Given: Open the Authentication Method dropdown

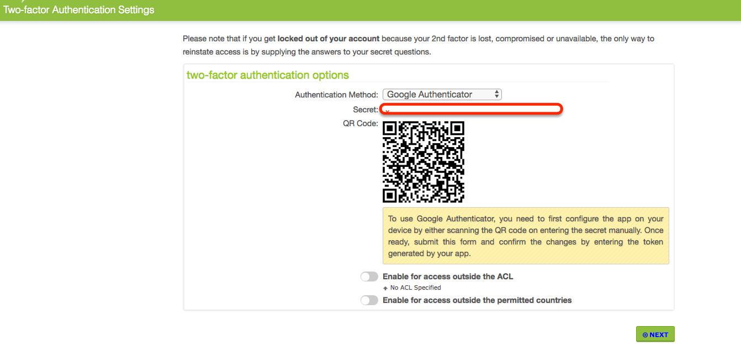Looking at the screenshot, I should pyautogui.click(x=442, y=95).
